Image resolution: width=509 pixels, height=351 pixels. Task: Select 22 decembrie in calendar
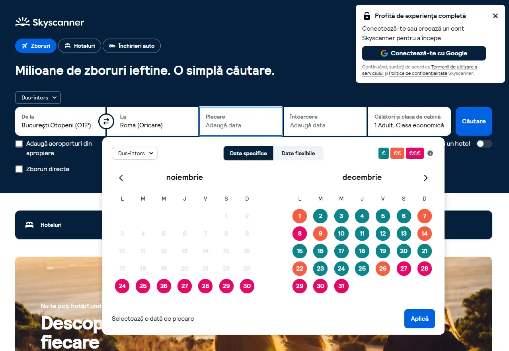click(300, 268)
